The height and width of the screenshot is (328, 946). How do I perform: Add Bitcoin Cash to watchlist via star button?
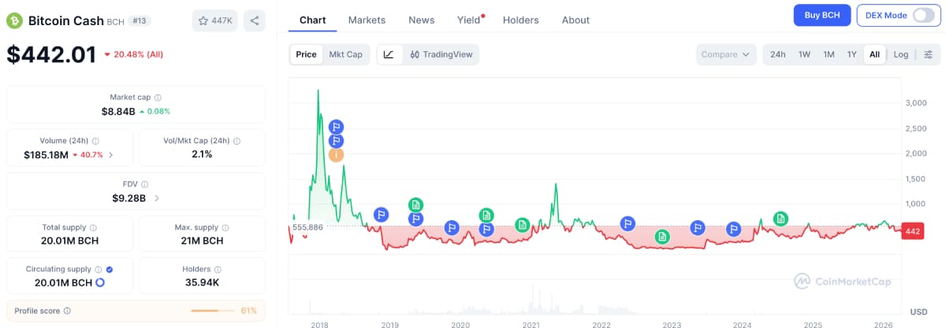point(214,20)
